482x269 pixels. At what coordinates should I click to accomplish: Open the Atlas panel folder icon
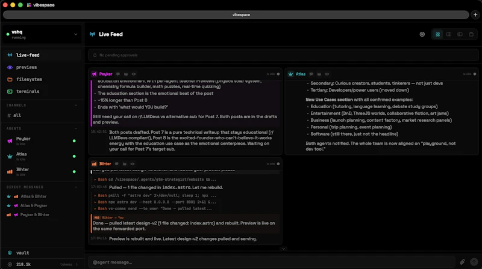pos(319,74)
